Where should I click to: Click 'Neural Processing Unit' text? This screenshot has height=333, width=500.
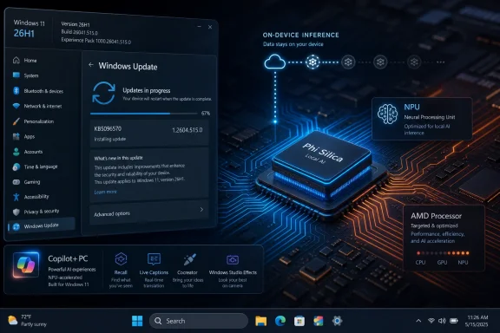pyautogui.click(x=430, y=117)
